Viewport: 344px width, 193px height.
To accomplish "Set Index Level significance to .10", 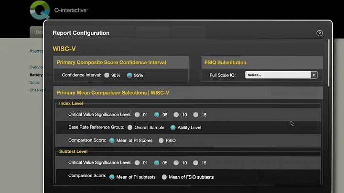I will 176,115.
